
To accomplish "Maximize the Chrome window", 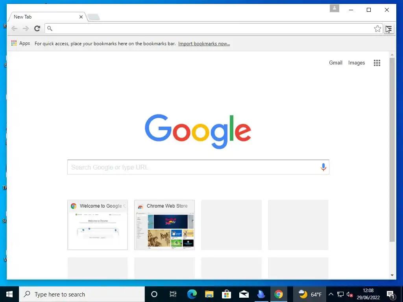I will [x=368, y=10].
